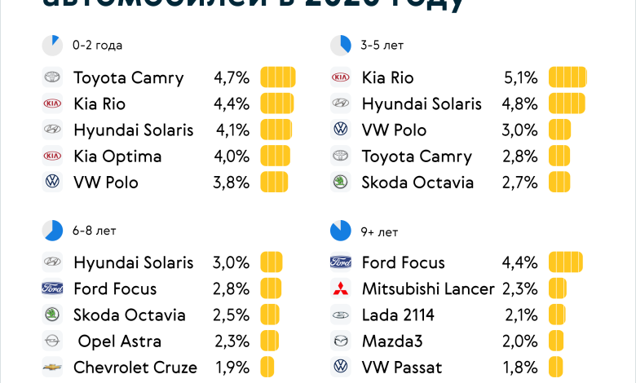Image resolution: width=636 pixels, height=383 pixels.
Task: Click the pie chart icon beside 3-5 лет
Action: coord(340,46)
